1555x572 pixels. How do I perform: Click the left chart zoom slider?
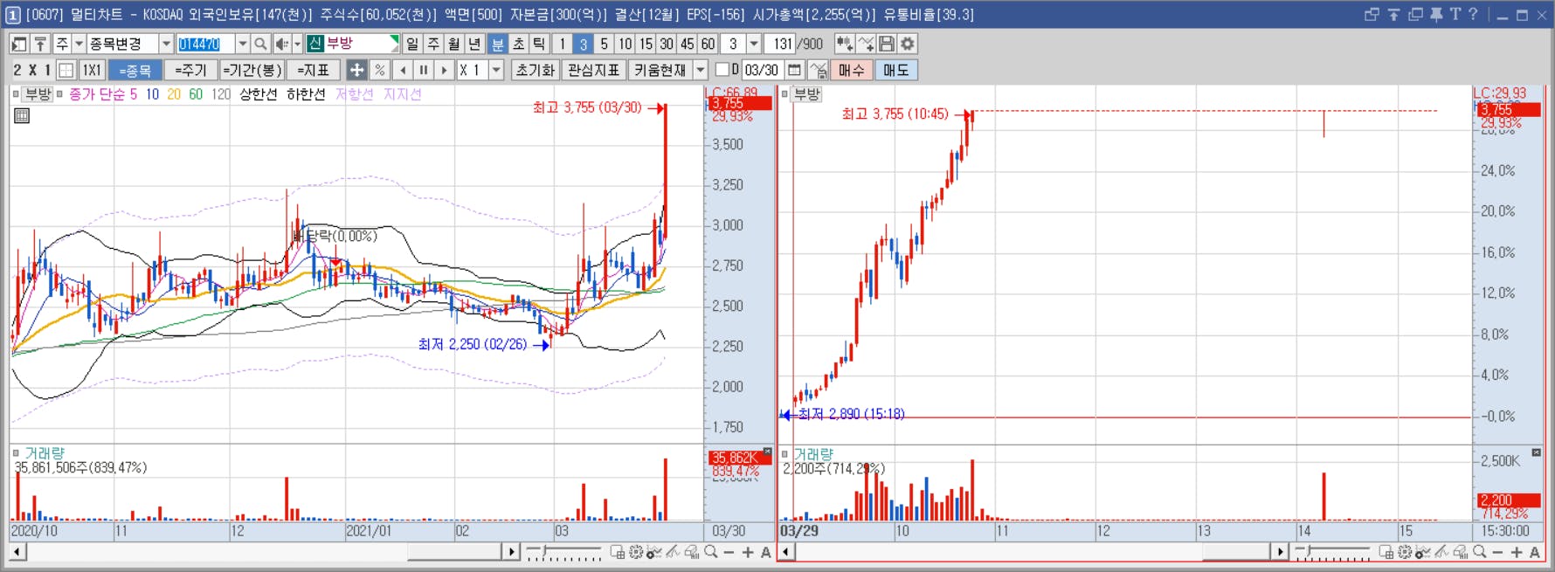tap(563, 552)
